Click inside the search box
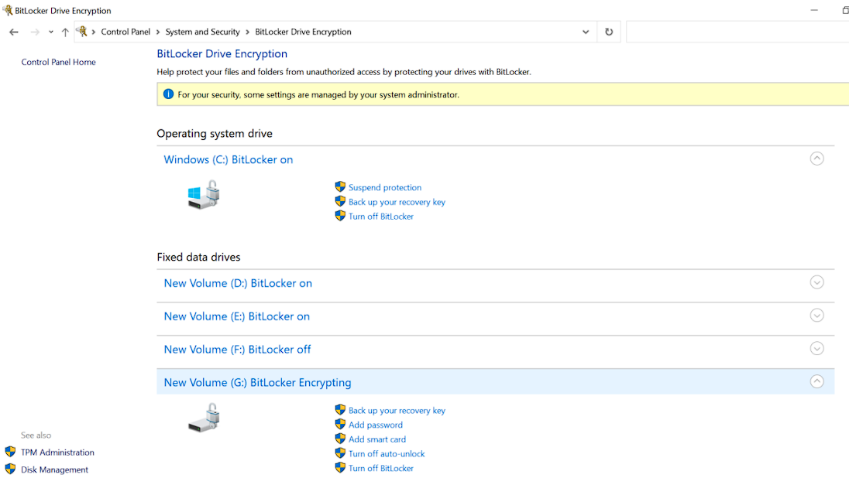 [x=736, y=32]
